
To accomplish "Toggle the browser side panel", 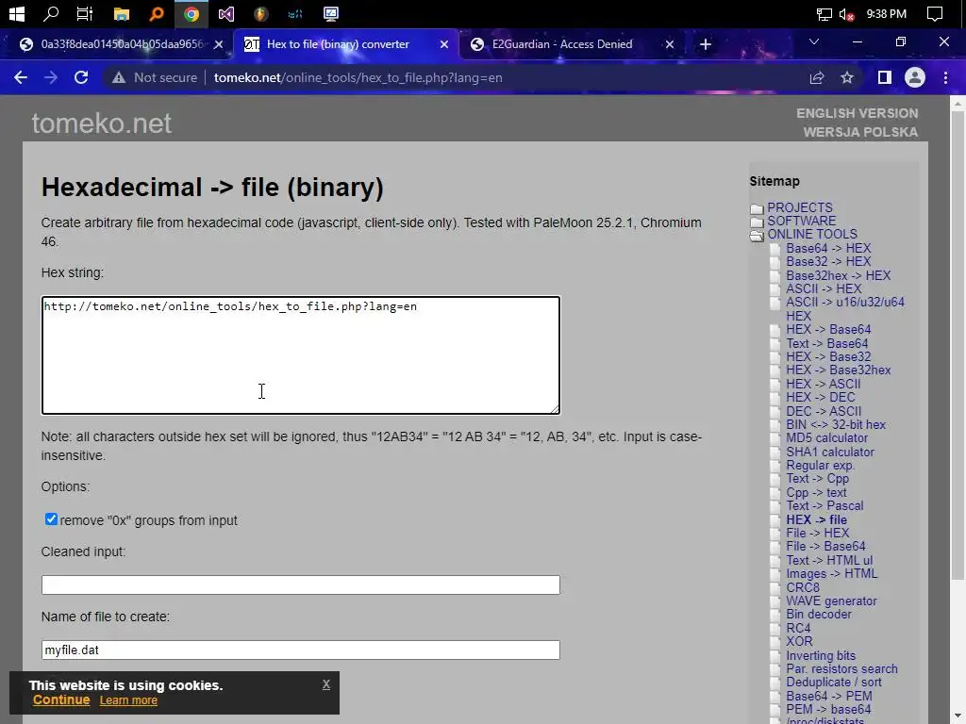I will (x=885, y=77).
